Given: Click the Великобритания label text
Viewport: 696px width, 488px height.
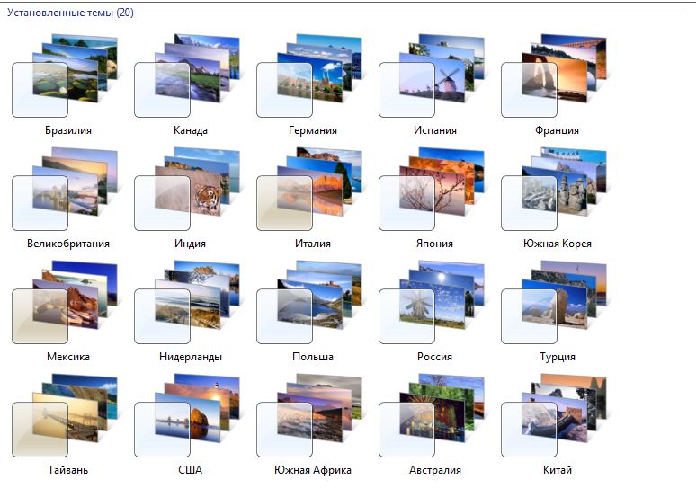Looking at the screenshot, I should (x=68, y=244).
